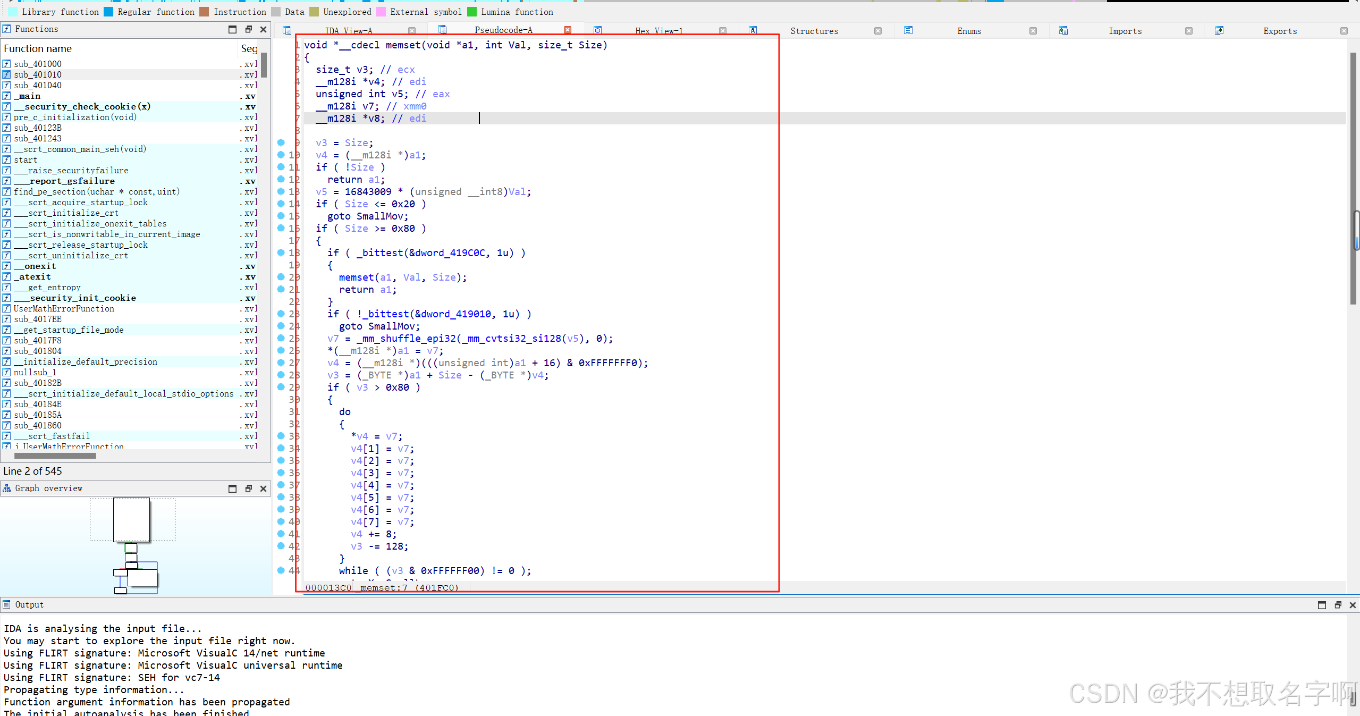Click the Exports tab icon
This screenshot has width=1360, height=716.
point(1219,30)
